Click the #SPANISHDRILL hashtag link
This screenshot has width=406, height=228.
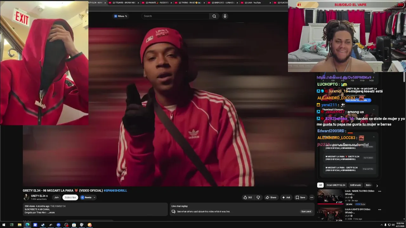click(115, 190)
